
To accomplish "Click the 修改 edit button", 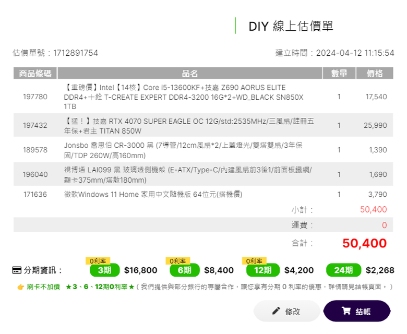I will [286, 311].
